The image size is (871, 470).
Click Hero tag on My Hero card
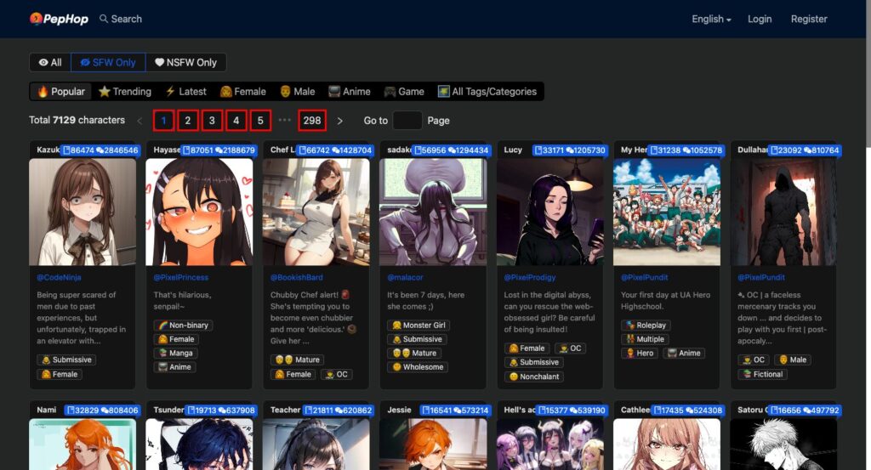pos(640,353)
